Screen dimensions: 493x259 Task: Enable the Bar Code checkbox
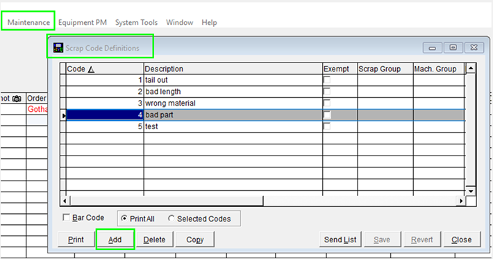pos(66,217)
